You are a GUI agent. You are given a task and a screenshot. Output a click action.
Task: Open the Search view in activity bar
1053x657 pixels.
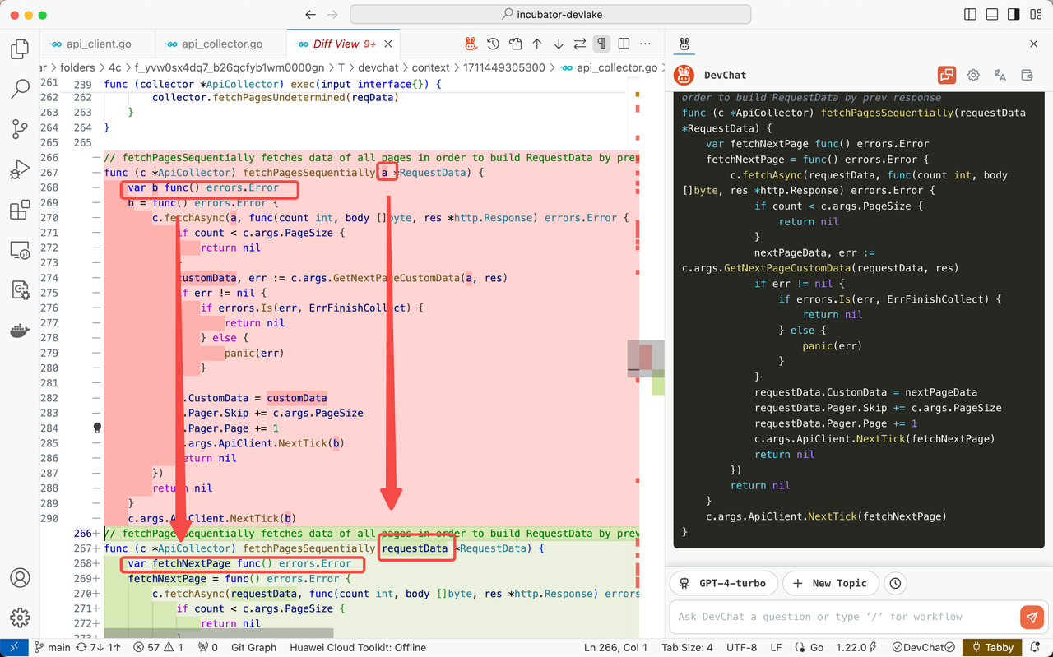point(20,89)
